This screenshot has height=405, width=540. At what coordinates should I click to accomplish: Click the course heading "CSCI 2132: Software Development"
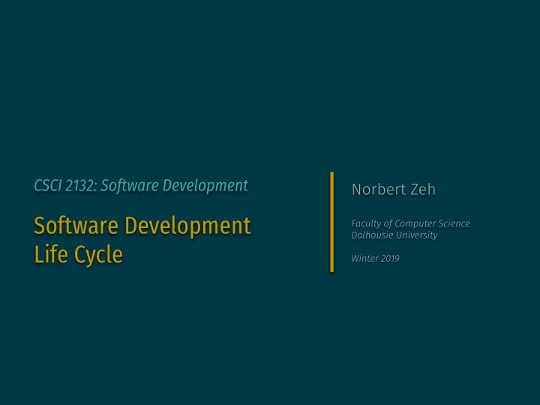(141, 186)
